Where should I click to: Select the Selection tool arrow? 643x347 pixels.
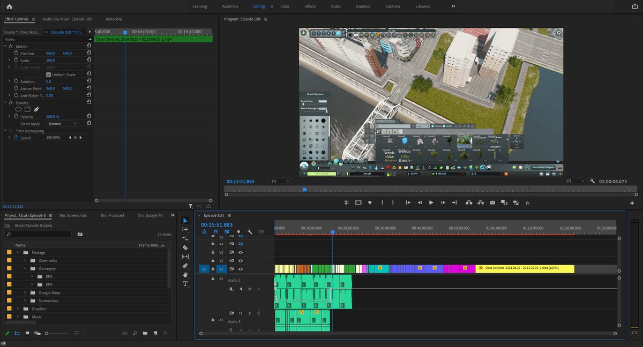point(185,221)
